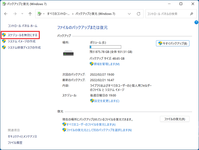
Task: Open 領域を管理します(M) link
Action: pos(107,64)
